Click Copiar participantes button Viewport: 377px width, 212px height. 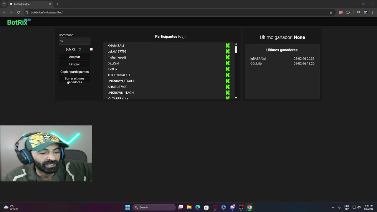pyautogui.click(x=75, y=72)
